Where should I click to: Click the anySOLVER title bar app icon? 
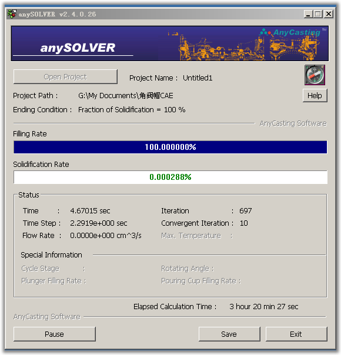tap(12, 14)
